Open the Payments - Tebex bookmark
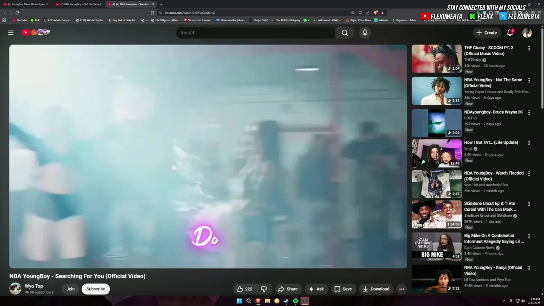 pos(404,20)
